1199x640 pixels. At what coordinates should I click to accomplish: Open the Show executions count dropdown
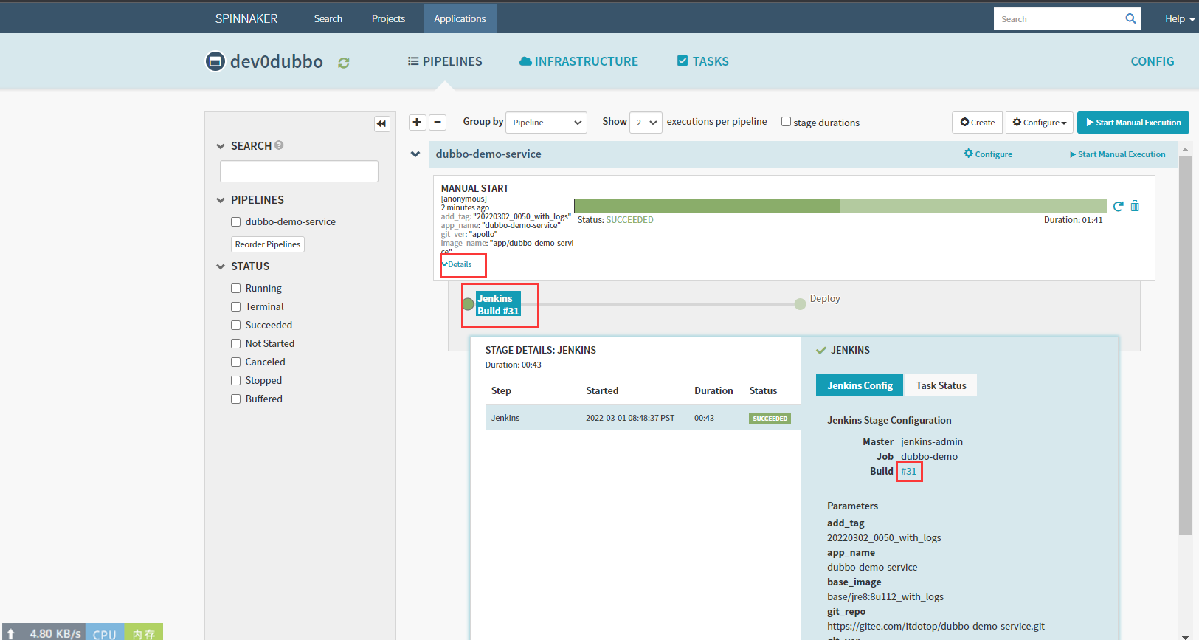click(646, 123)
